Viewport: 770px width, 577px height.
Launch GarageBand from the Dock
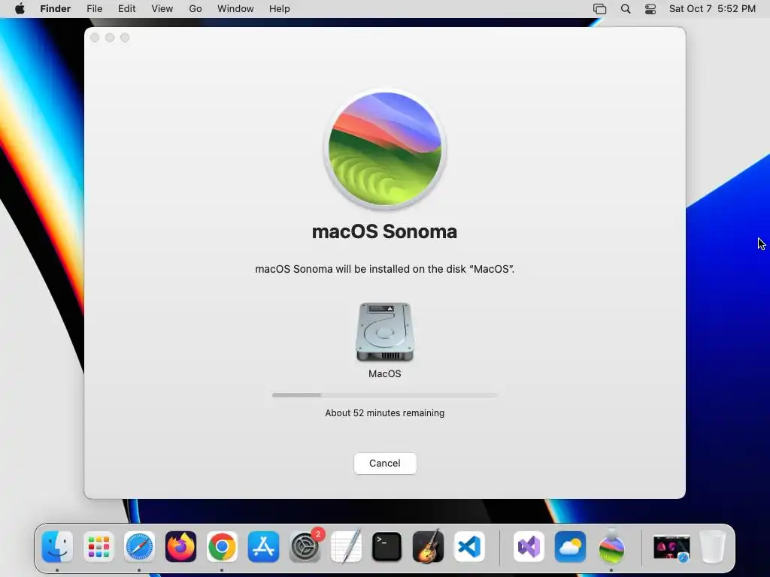428,547
